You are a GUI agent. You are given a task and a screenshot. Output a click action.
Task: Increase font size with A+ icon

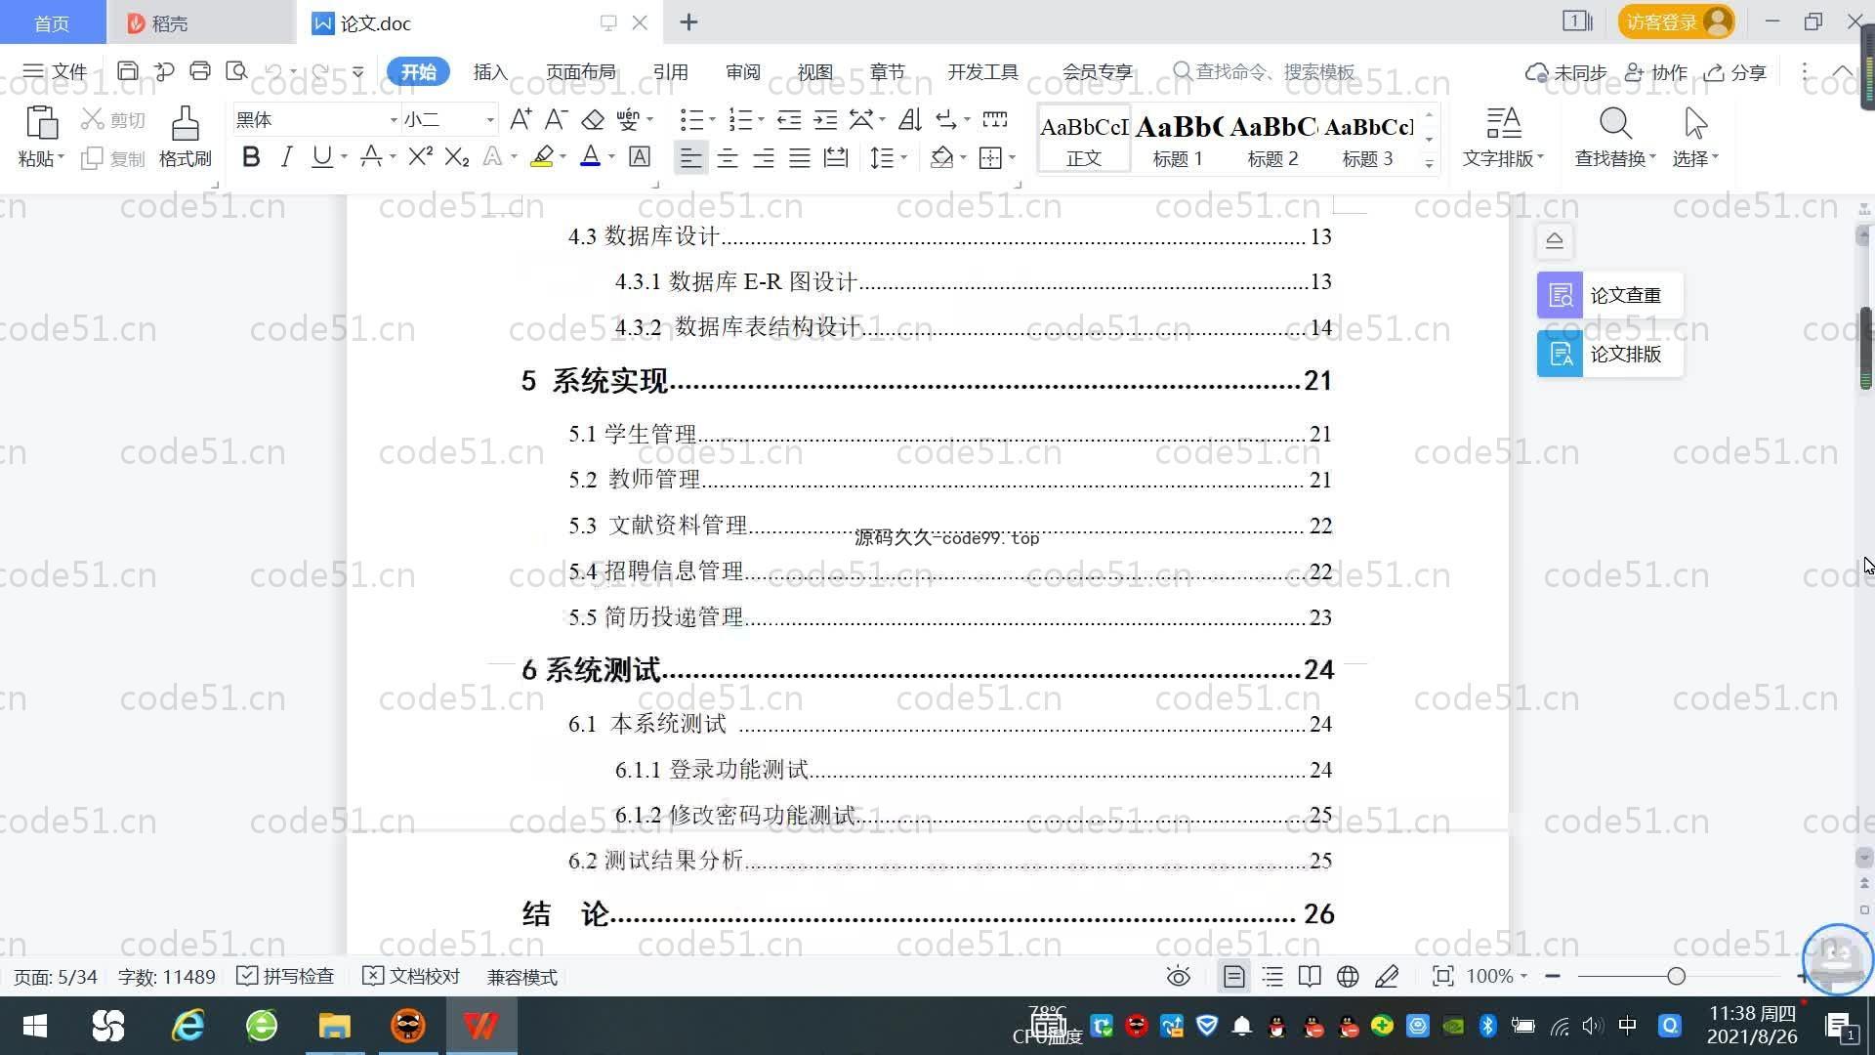pos(521,119)
